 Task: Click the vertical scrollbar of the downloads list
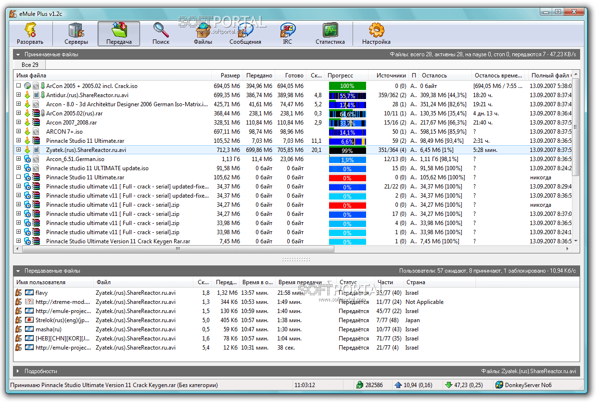[576, 127]
